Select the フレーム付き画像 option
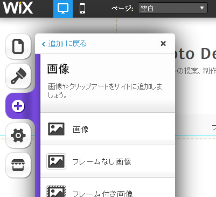This screenshot has height=197, width=216. click(108, 187)
